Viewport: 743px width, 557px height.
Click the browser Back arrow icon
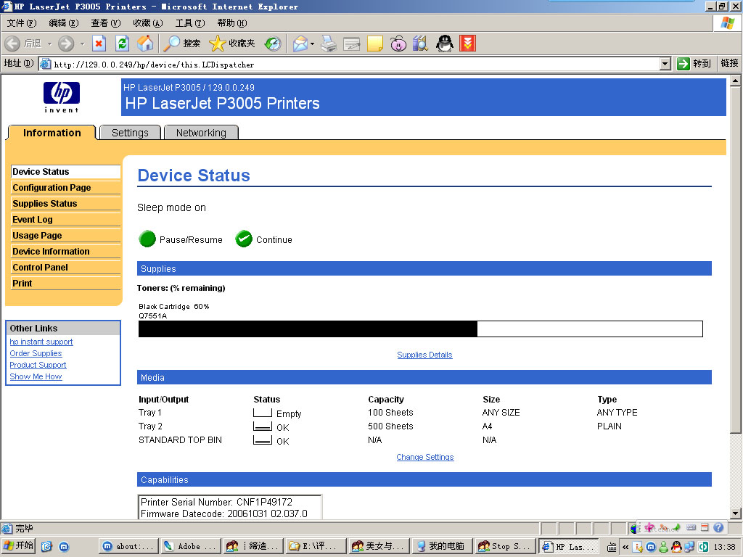click(13, 44)
